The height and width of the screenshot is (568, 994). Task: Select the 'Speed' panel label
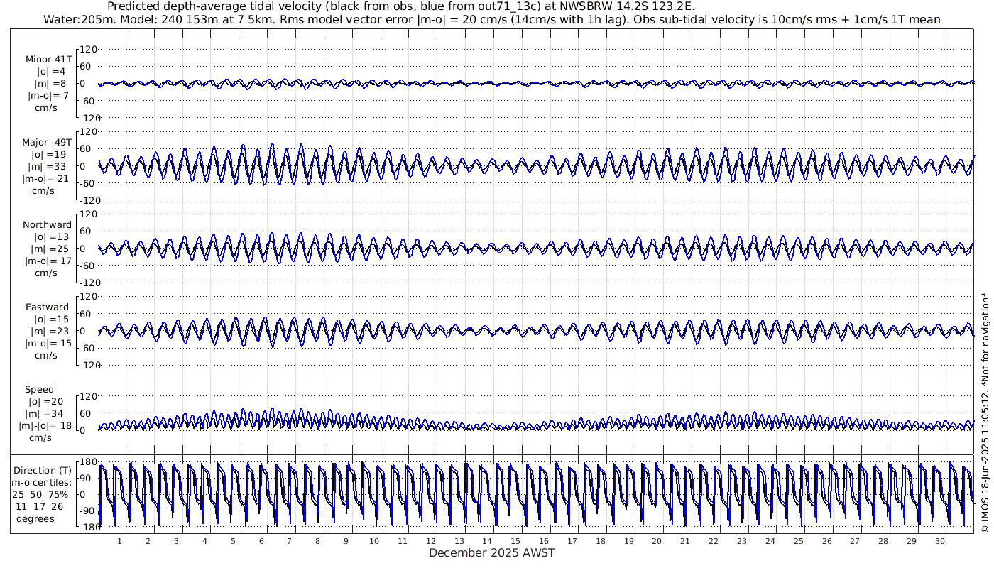(x=39, y=390)
